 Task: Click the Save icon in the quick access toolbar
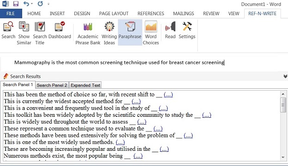pos(16,4)
